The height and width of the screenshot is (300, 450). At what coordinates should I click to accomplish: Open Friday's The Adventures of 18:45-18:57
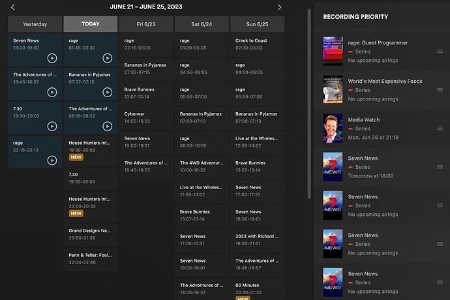point(146,166)
